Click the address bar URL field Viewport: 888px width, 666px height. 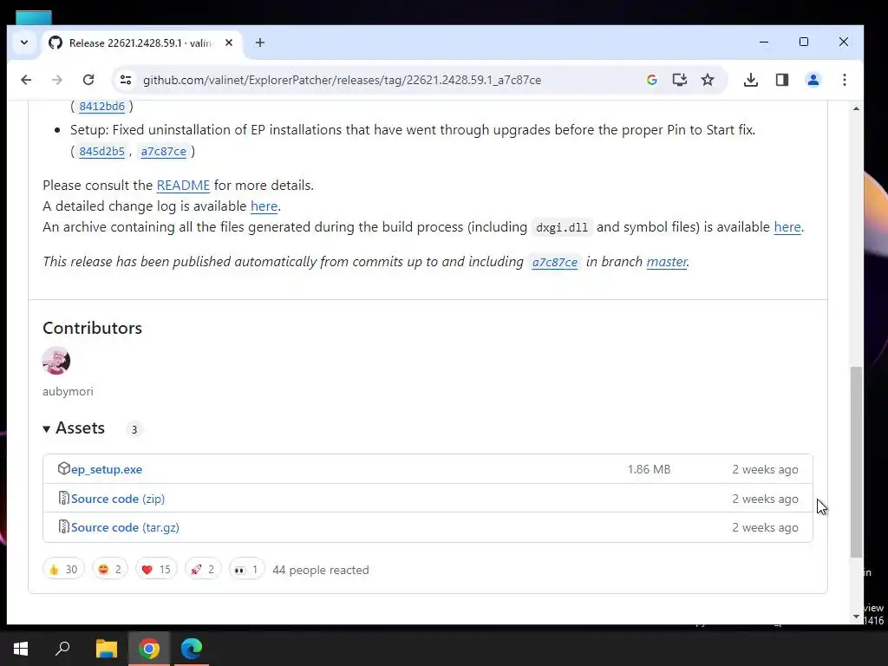click(x=342, y=80)
